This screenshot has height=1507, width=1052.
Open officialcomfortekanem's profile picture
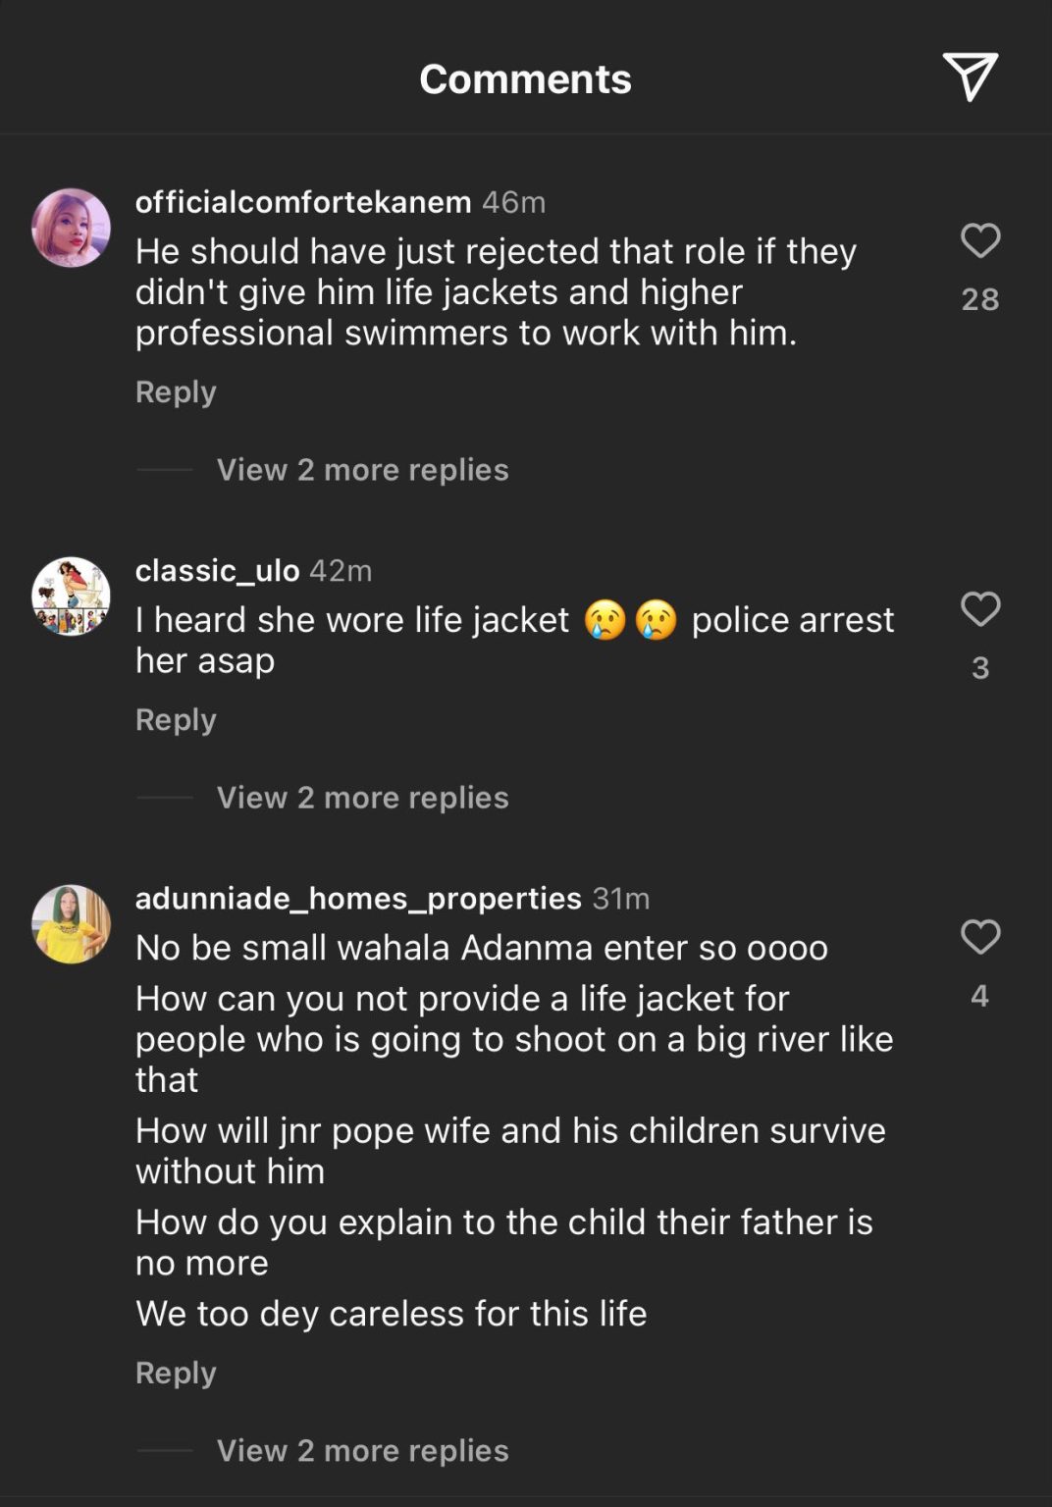point(71,228)
